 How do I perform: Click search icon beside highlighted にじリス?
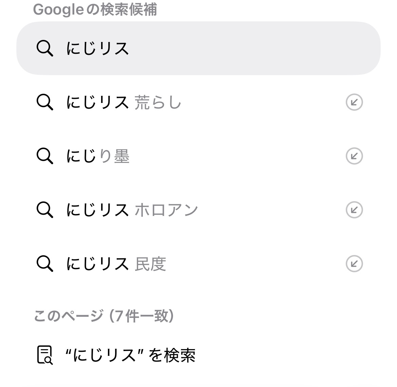(45, 48)
